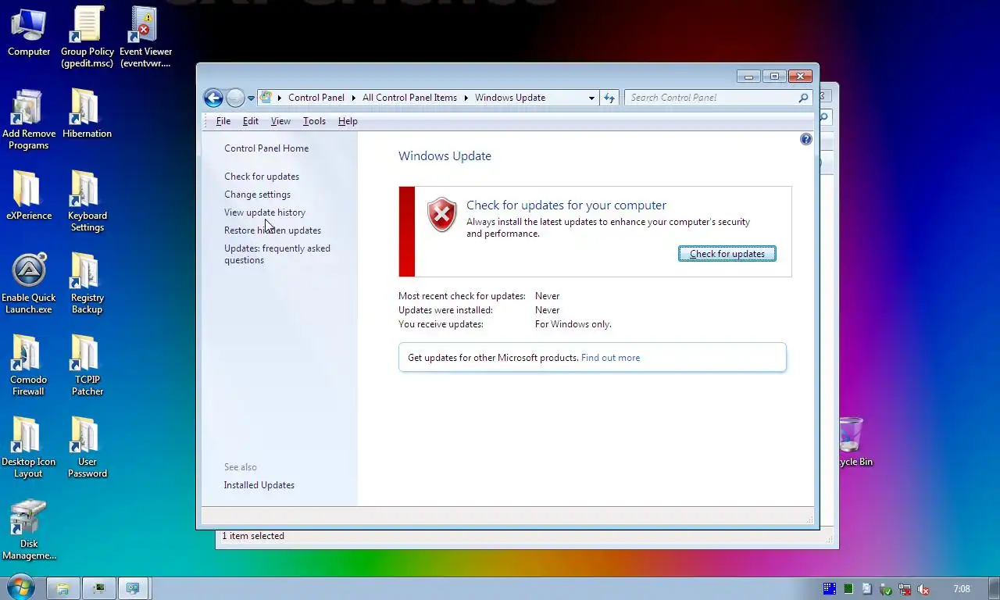Expand arrow before Control Panel breadcrumb

(279, 98)
